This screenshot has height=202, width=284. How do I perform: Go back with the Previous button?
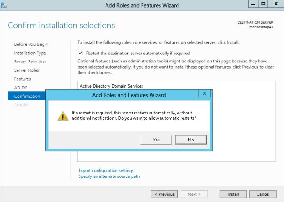pyautogui.click(x=164, y=194)
